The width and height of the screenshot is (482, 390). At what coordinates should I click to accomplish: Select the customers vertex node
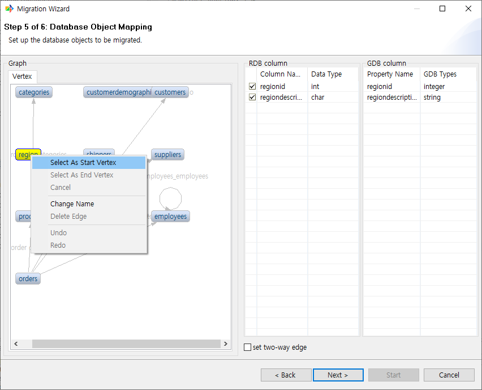pos(170,92)
